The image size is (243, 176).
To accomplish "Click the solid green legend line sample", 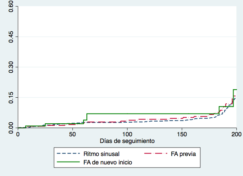I will tap(68, 162).
